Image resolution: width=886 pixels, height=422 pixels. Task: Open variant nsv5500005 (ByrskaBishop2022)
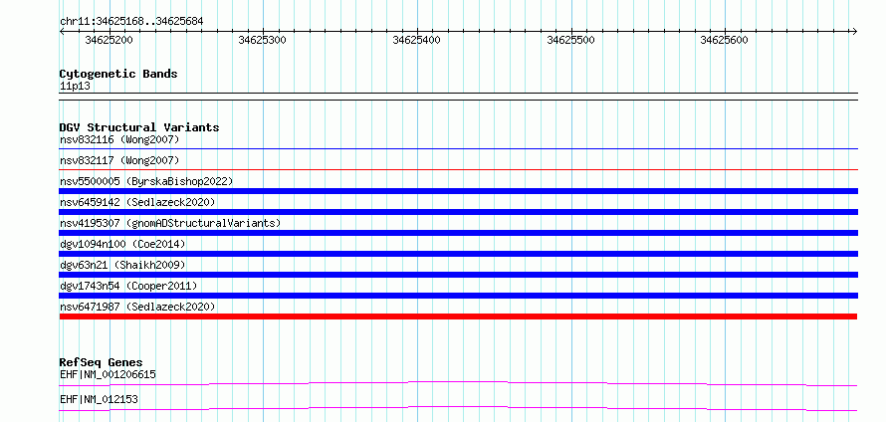pos(146,181)
